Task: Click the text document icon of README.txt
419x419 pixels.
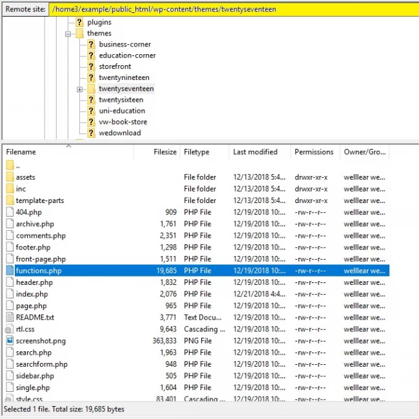Action: (10, 317)
